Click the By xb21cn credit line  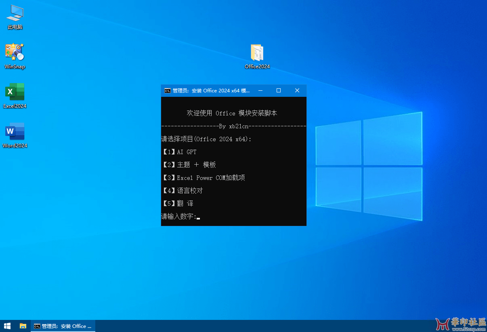[x=233, y=126]
